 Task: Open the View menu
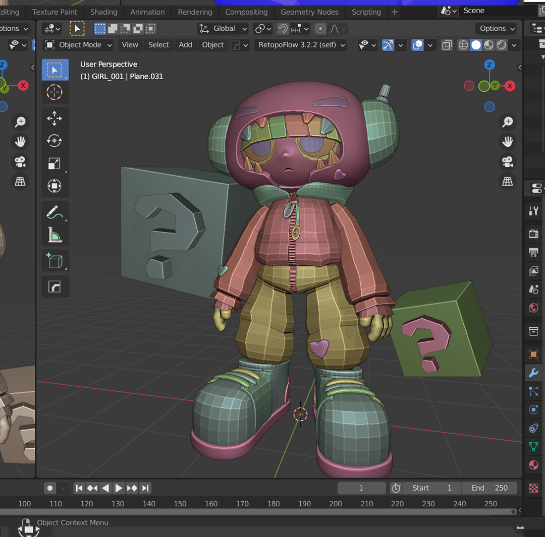click(130, 45)
